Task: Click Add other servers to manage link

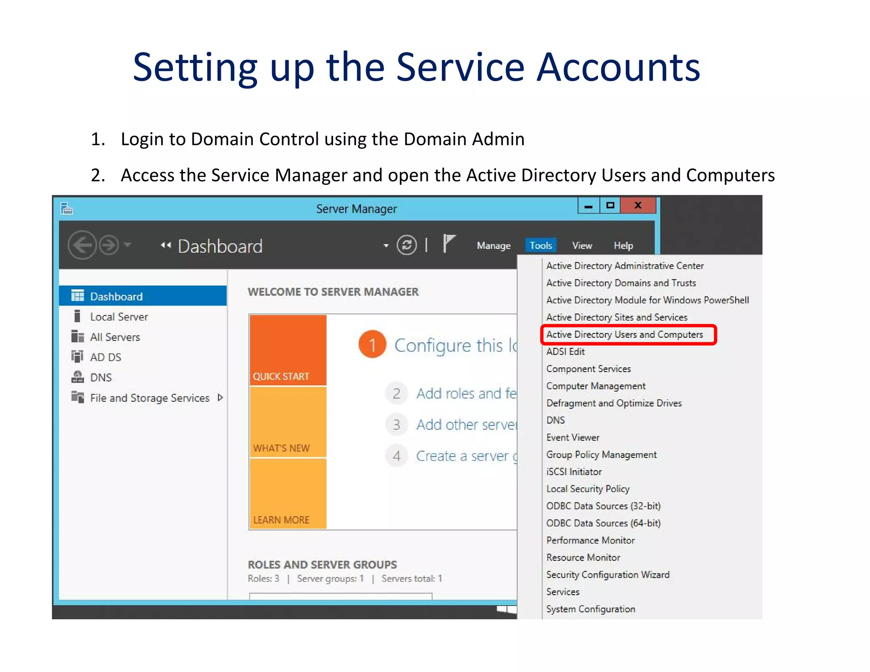Action: (466, 424)
